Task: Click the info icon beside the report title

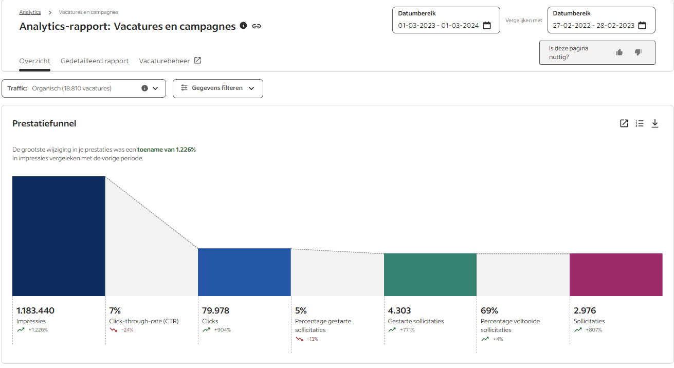Action: (243, 26)
